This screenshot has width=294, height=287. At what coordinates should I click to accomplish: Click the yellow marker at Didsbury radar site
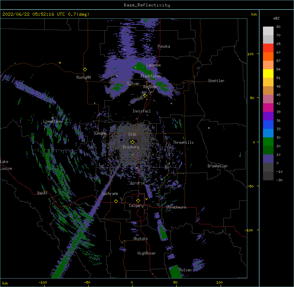132,142
